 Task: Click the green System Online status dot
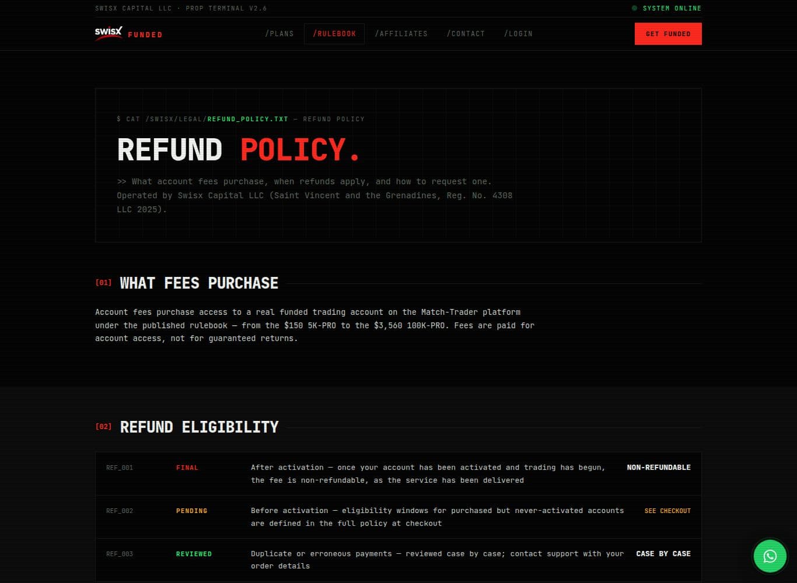[x=635, y=8]
